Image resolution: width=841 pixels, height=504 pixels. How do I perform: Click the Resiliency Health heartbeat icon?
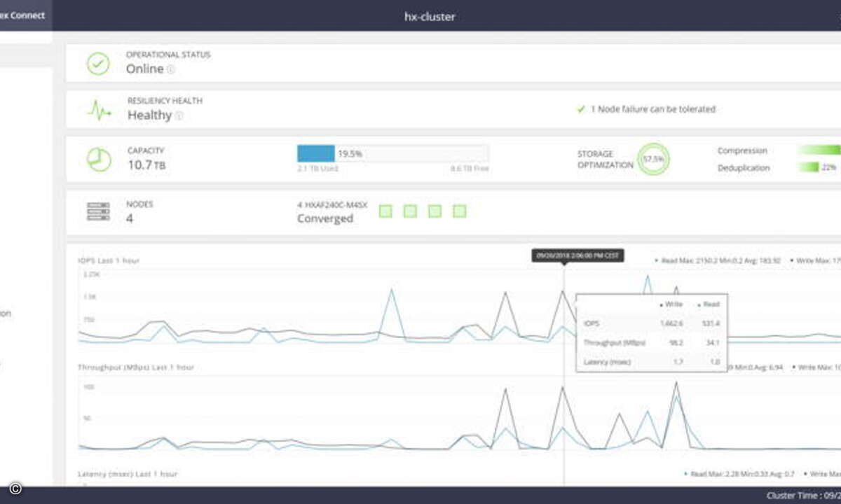pos(99,110)
